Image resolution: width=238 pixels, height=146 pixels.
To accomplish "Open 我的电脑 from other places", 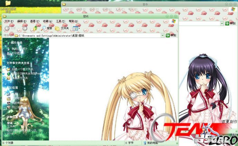I will [17, 103].
